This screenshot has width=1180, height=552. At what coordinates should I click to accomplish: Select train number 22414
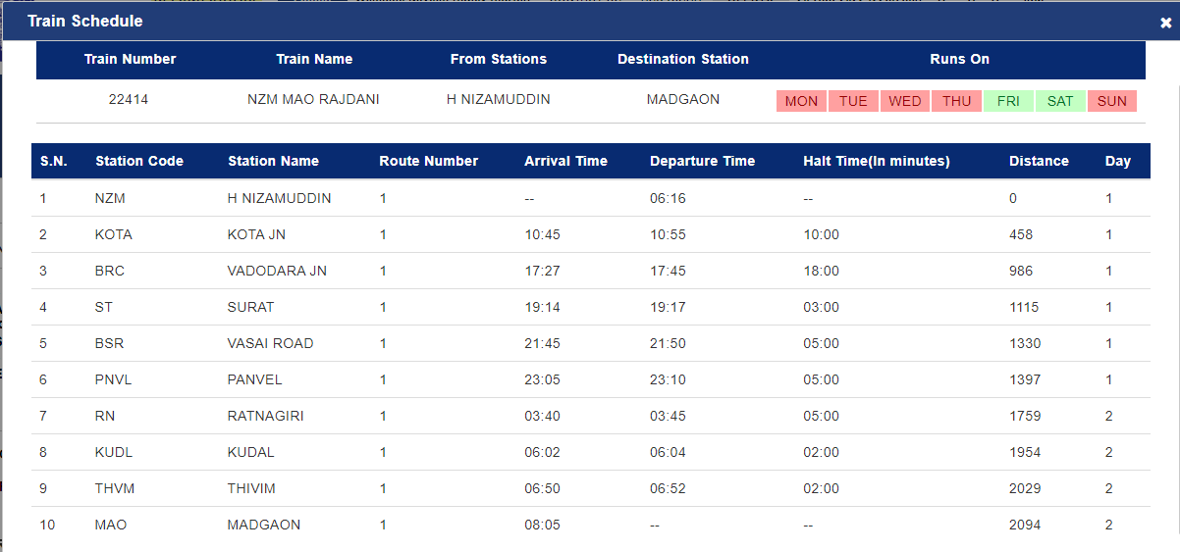(x=129, y=99)
